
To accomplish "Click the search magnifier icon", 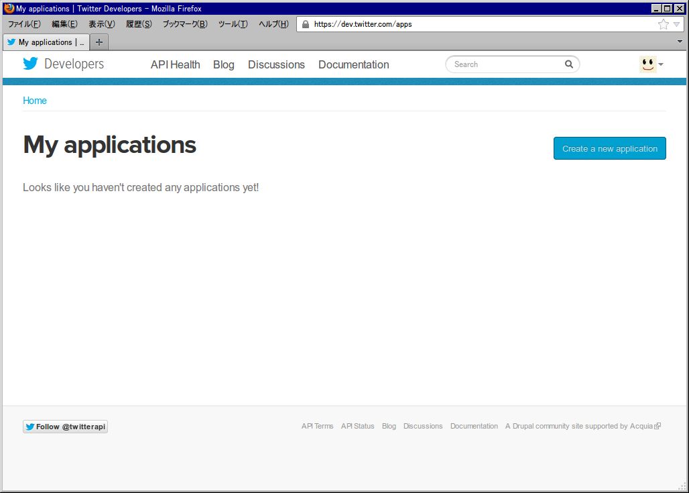I will [x=568, y=64].
